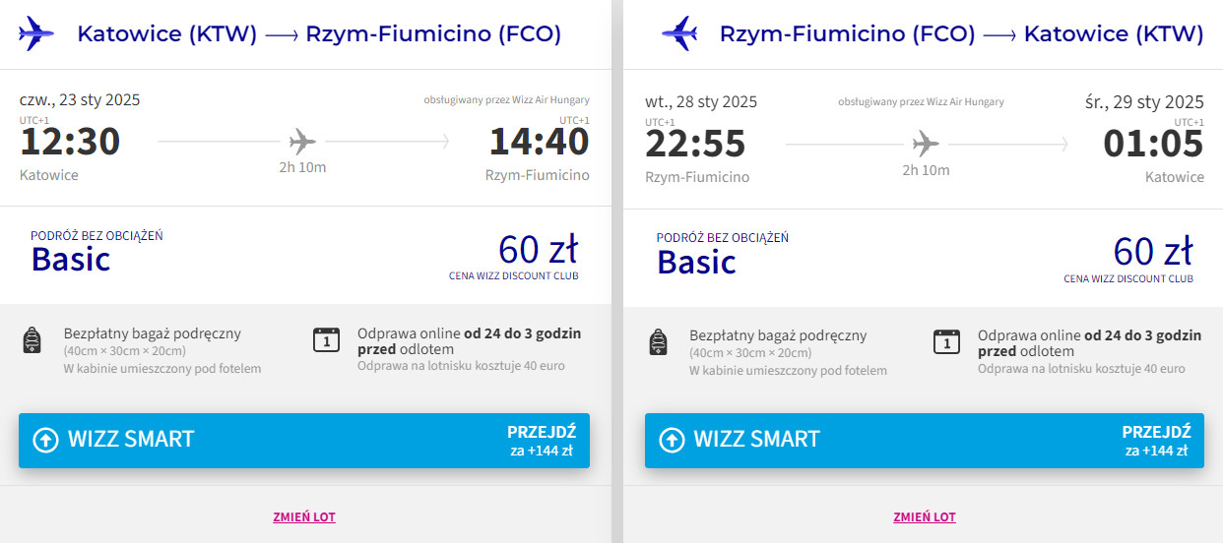This screenshot has height=543, width=1223.
Task: Click the 12:30 departure time
Action: point(70,143)
